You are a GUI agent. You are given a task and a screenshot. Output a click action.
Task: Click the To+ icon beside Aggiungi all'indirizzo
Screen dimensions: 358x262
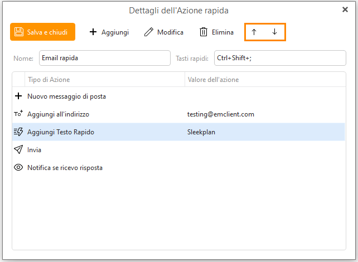coord(18,113)
